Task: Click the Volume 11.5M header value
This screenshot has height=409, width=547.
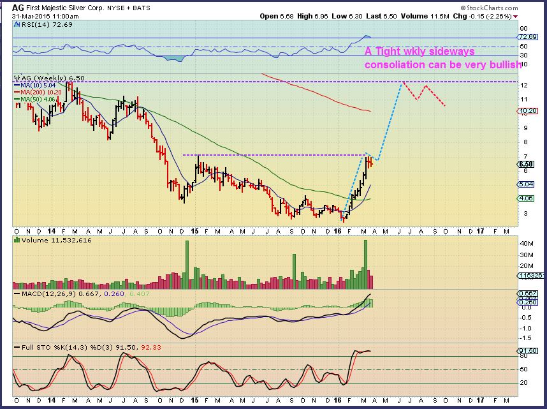Action: 425,16
